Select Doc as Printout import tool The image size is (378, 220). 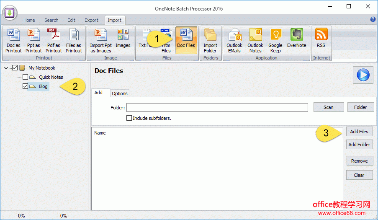coord(13,40)
